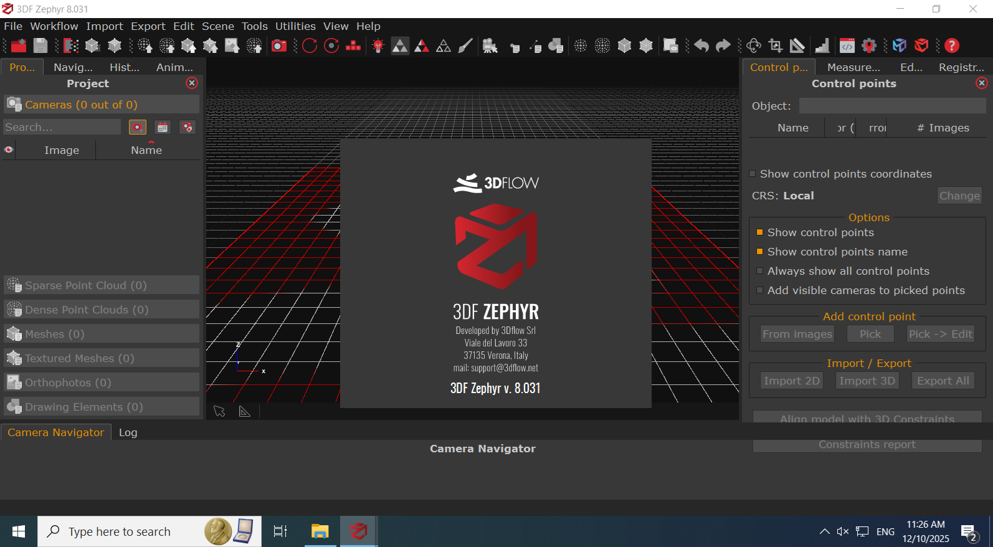Image resolution: width=993 pixels, height=547 pixels.
Task: Click the calendar filter icon in Project panel
Action: coord(163,127)
